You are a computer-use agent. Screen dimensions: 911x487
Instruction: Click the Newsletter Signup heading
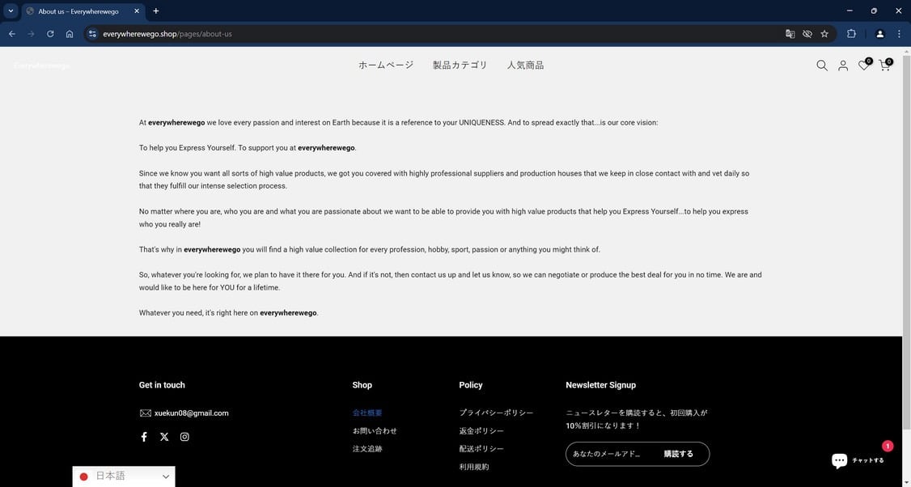(601, 385)
